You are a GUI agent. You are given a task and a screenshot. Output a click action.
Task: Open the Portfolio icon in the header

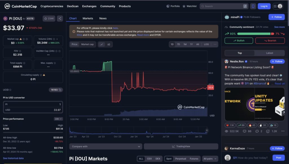click(168, 6)
